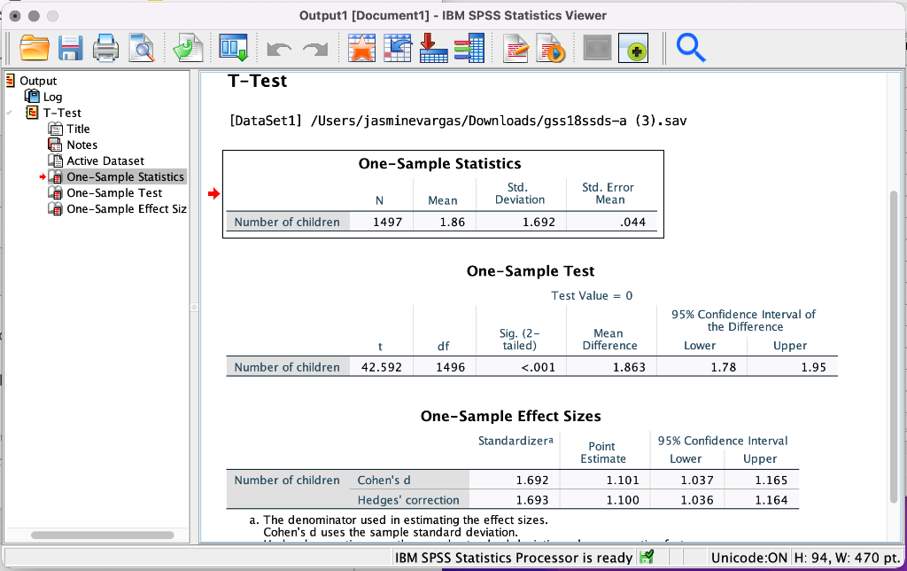Click Hedges' upper bound 1.164
The height and width of the screenshot is (571, 907).
coord(771,500)
